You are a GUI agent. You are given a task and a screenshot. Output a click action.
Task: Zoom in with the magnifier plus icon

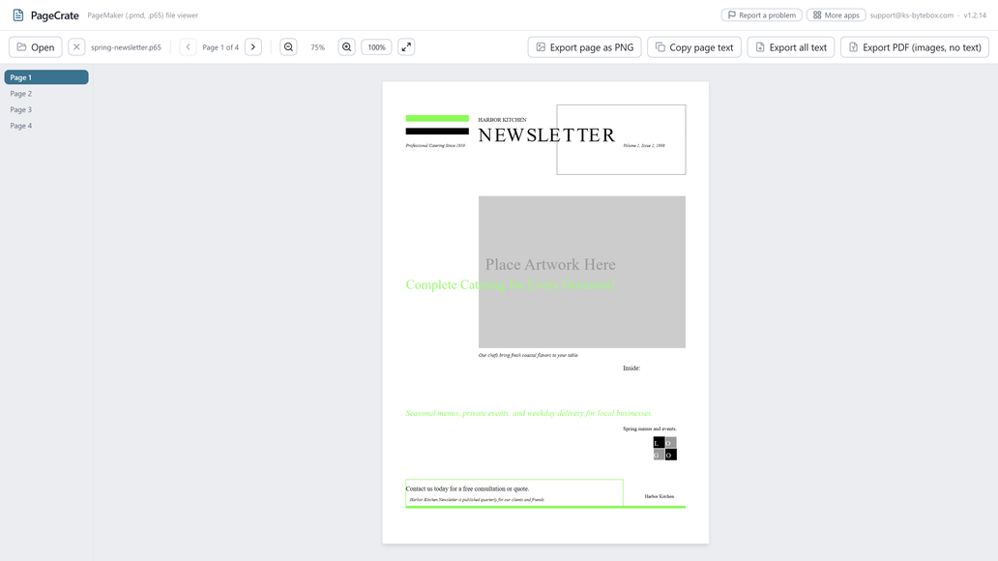click(x=346, y=47)
